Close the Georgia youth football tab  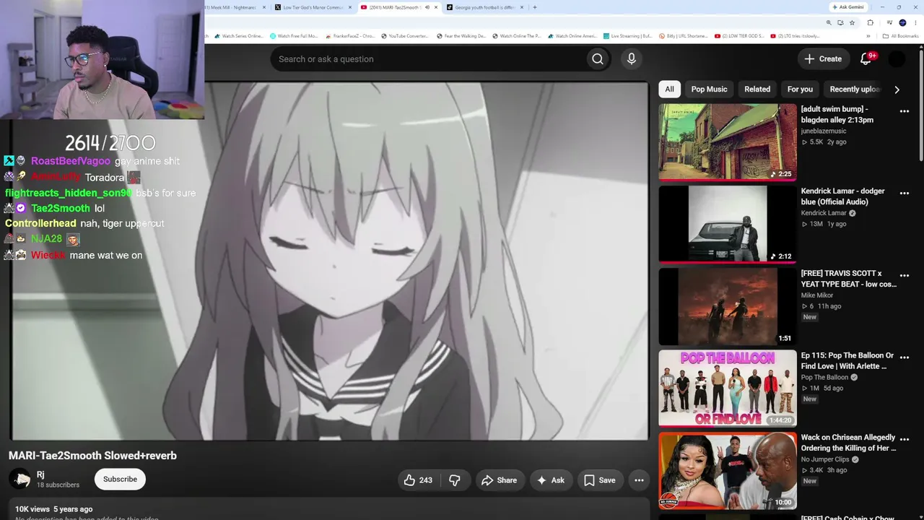[x=522, y=7]
